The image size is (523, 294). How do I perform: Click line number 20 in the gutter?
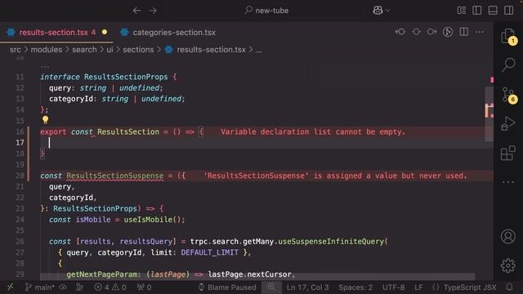[20, 176]
